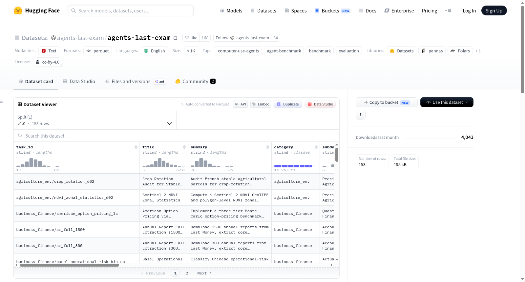Open Data Studio from viewer header
Image resolution: width=525 pixels, height=282 pixels.
coord(320,104)
